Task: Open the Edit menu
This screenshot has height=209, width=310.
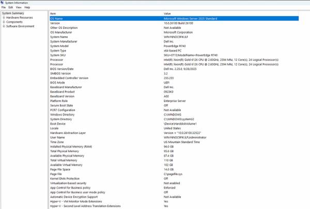Action: pyautogui.click(x=10, y=8)
